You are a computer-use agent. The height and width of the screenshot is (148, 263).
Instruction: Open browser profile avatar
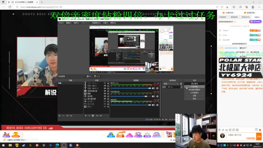tap(253, 7)
